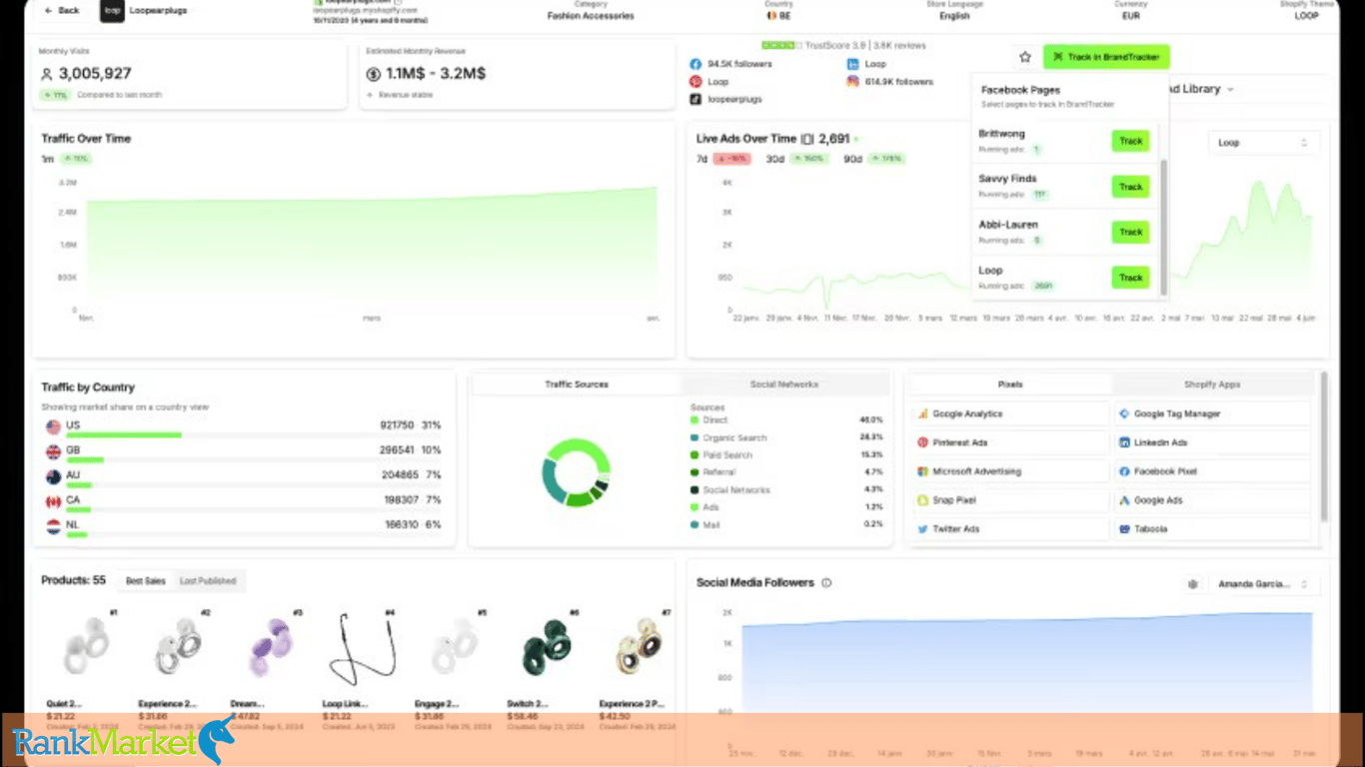Viewport: 1365px width, 767px height.
Task: Click the AU flag icon
Action: tap(54, 476)
